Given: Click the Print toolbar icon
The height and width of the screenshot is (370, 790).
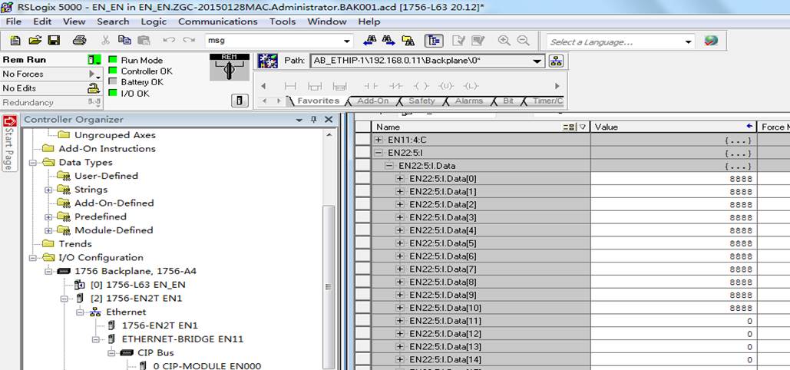Looking at the screenshot, I should click(x=79, y=41).
